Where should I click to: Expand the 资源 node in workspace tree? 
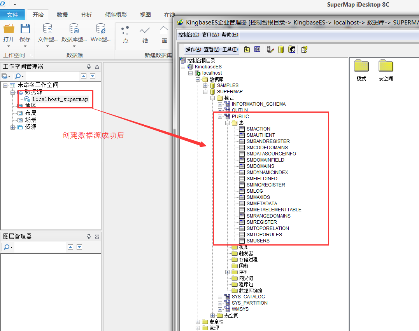[12, 127]
